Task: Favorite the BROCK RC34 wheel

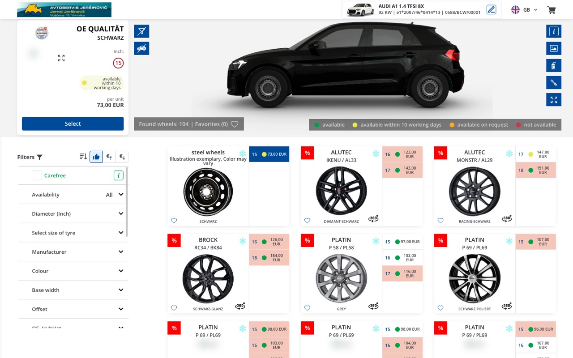Action: (x=174, y=308)
